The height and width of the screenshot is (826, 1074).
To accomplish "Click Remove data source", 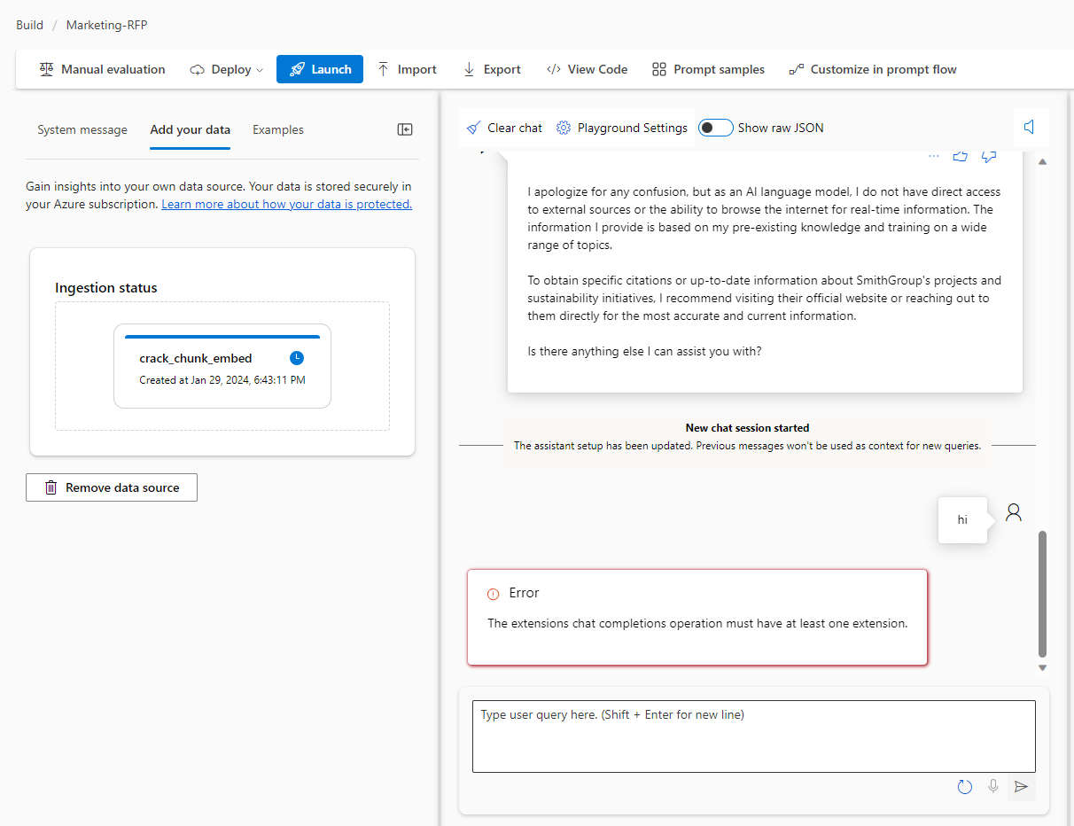I will coord(111,487).
